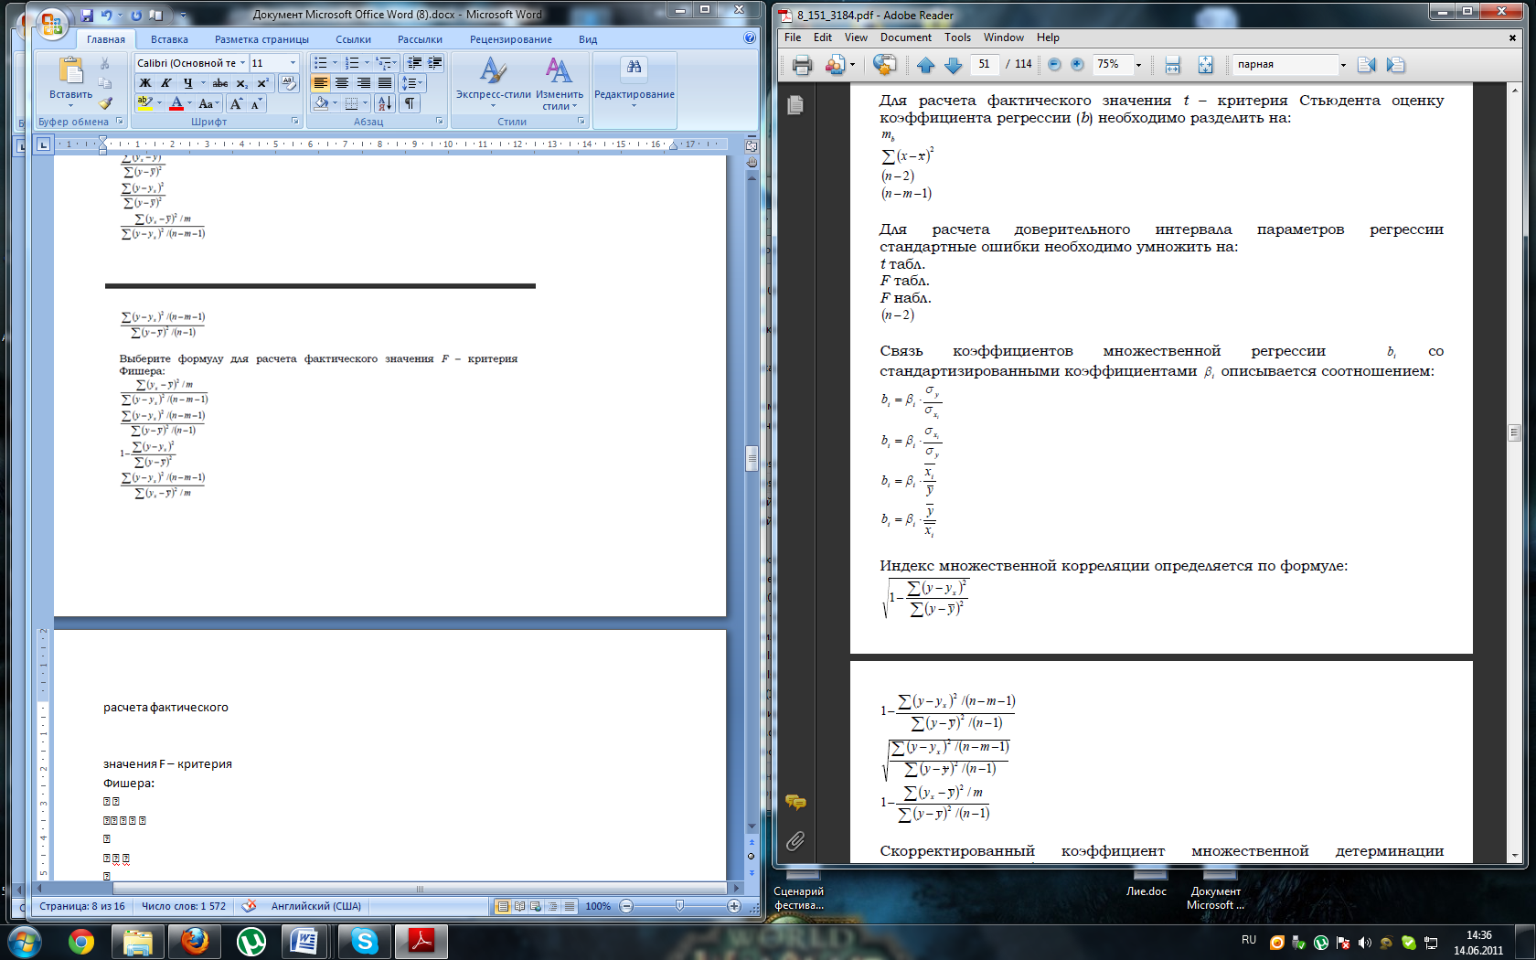Toggle strikethrough abc formatting
The width and height of the screenshot is (1536, 960).
220,83
